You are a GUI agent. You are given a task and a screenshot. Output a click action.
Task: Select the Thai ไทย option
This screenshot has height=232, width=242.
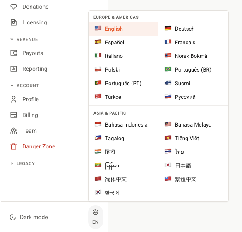coord(193,152)
